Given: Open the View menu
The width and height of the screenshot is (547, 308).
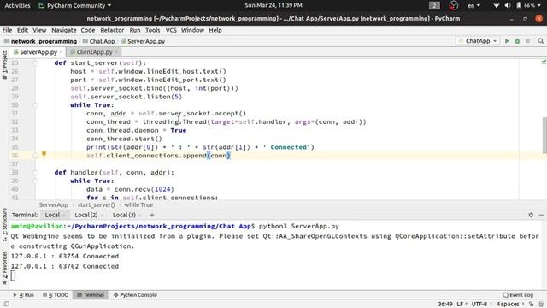Looking at the screenshot, I should [39, 30].
